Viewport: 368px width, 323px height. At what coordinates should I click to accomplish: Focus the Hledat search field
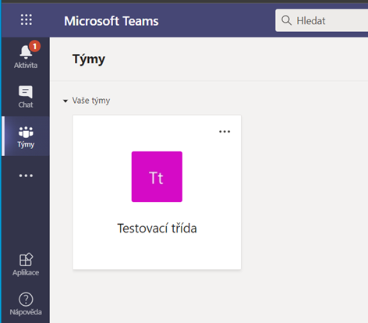tap(322, 20)
